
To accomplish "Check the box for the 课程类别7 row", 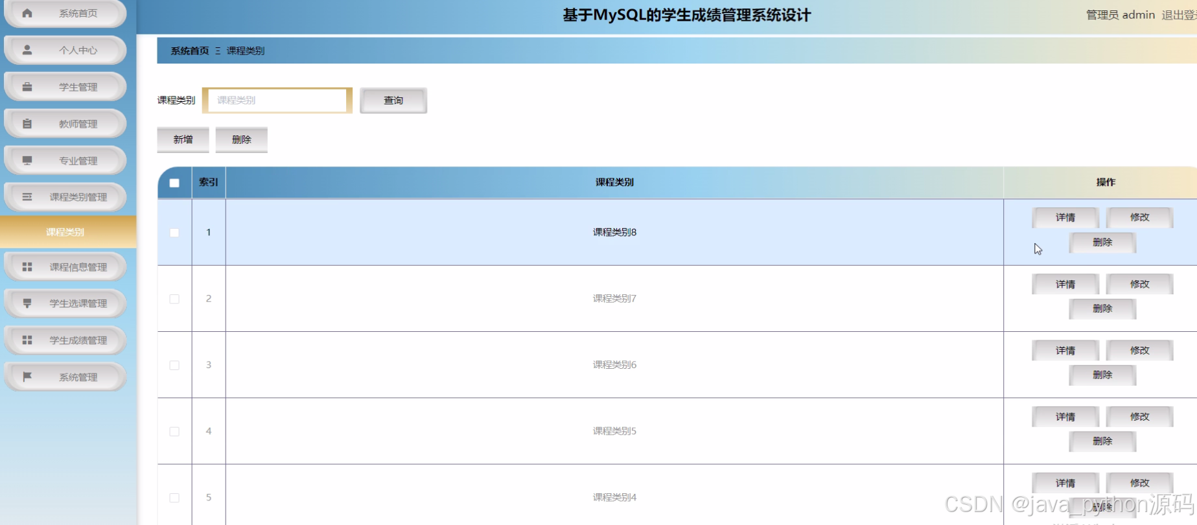I will click(174, 299).
